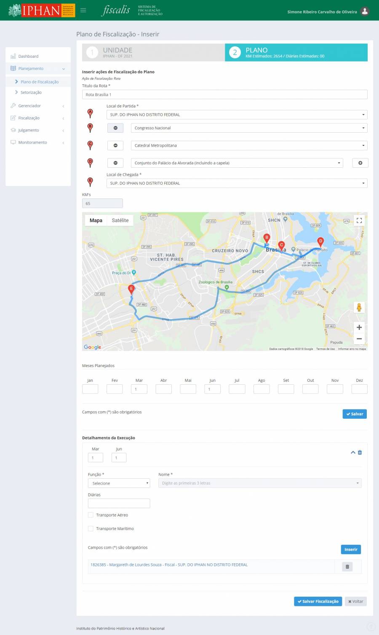Open Setorização in the sidebar
This screenshot has width=379, height=635.
[x=31, y=93]
